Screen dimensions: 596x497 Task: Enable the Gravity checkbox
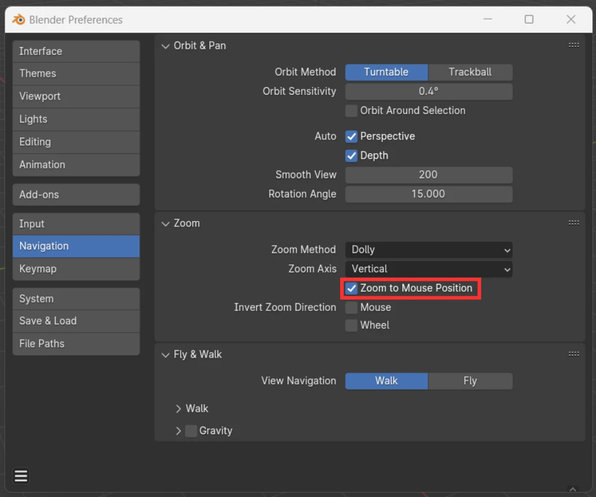191,431
